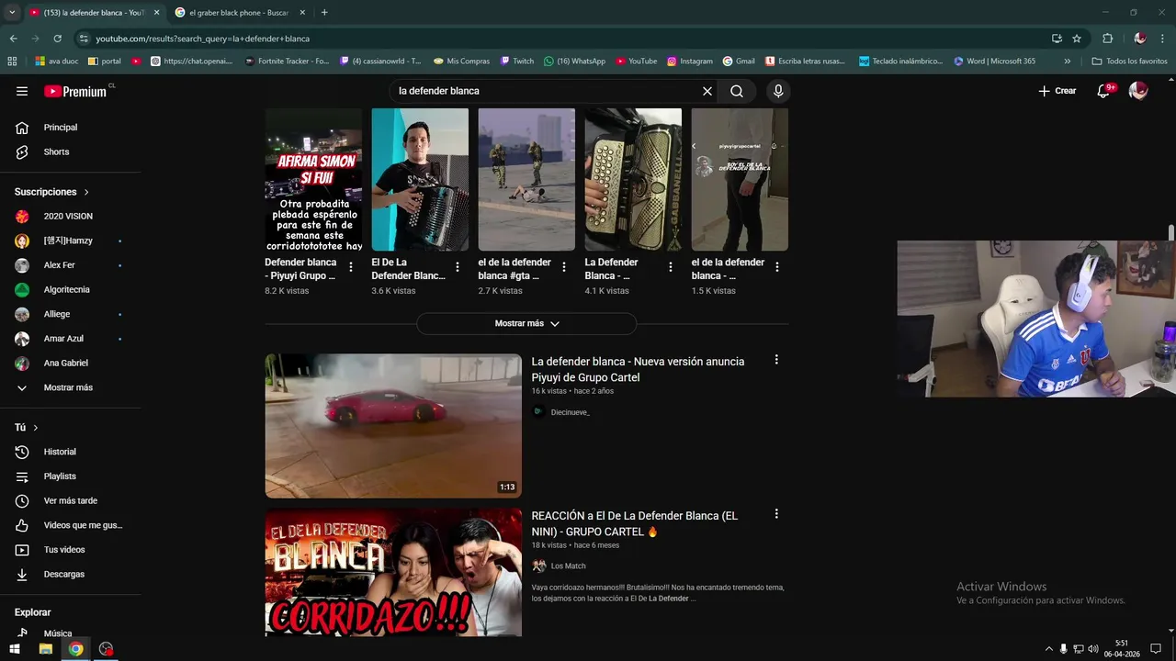The image size is (1176, 661).
Task: Expand the Tú section
Action: point(27,428)
